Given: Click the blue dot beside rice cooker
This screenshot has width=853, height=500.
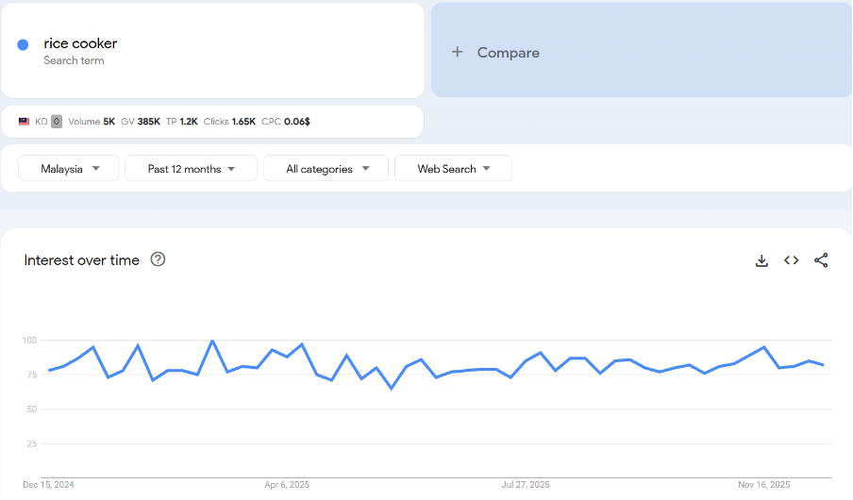Looking at the screenshot, I should click(x=23, y=44).
